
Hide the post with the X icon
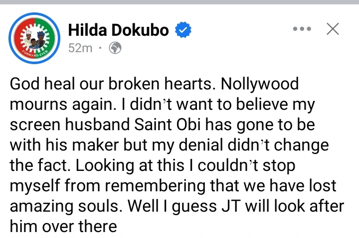click(x=333, y=29)
